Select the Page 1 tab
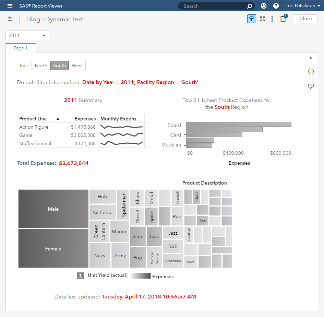Image resolution: width=324 pixels, height=317 pixels. pyautogui.click(x=21, y=48)
